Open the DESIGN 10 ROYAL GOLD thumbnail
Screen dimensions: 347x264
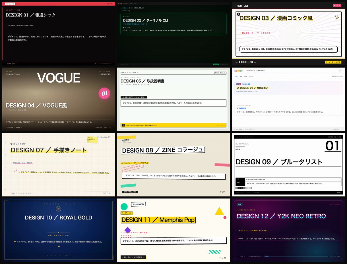point(59,230)
